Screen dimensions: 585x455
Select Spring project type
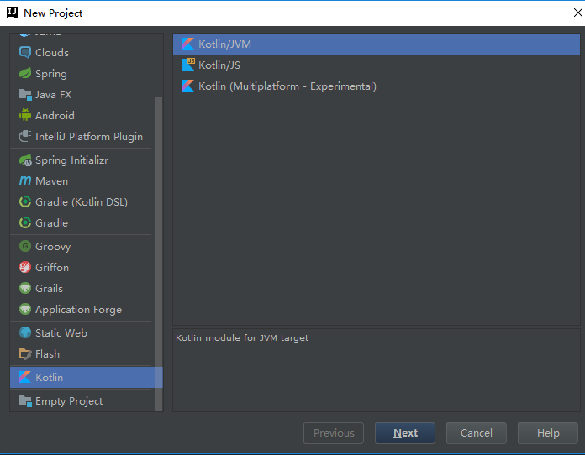[x=87, y=73]
